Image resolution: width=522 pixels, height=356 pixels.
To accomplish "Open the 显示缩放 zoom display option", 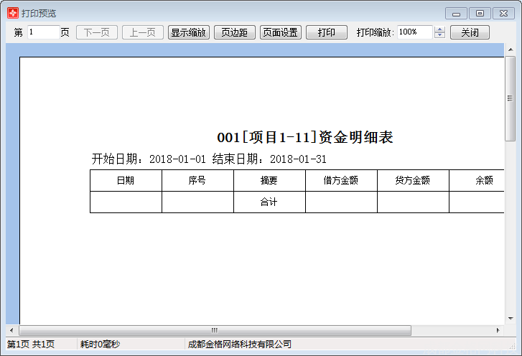I will (x=189, y=32).
